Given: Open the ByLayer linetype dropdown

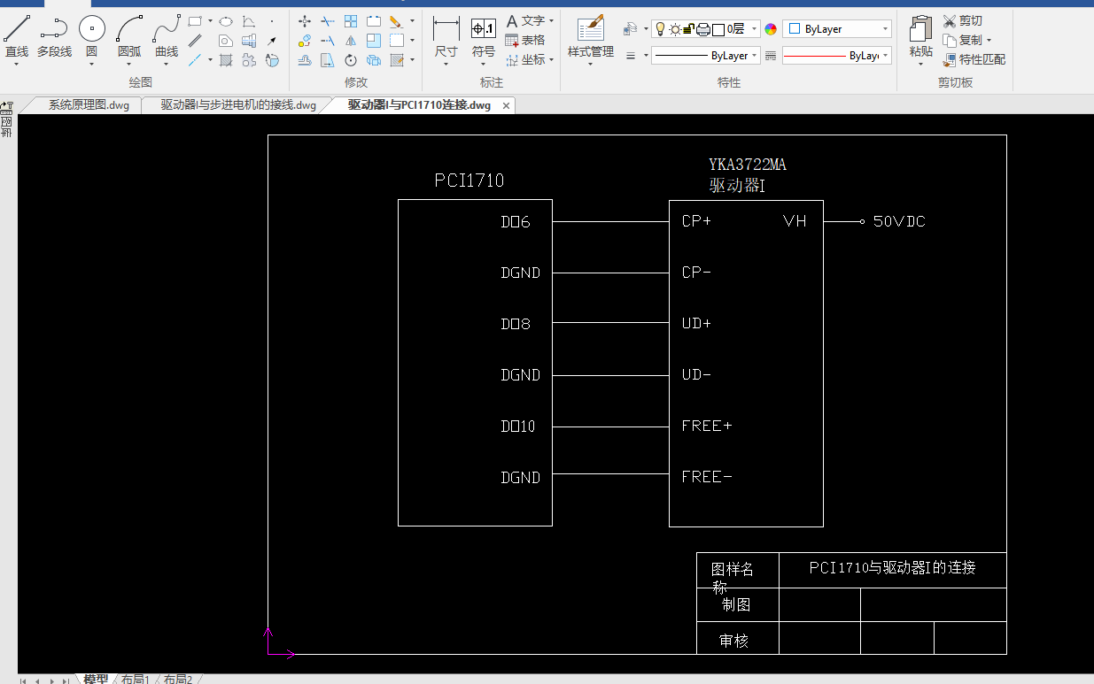Looking at the screenshot, I should (x=755, y=55).
